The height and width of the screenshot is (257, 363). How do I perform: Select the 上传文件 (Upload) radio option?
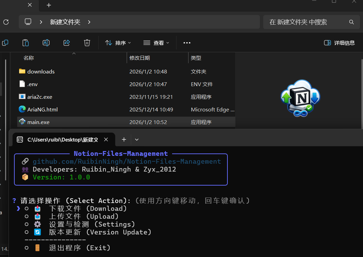coord(27,217)
